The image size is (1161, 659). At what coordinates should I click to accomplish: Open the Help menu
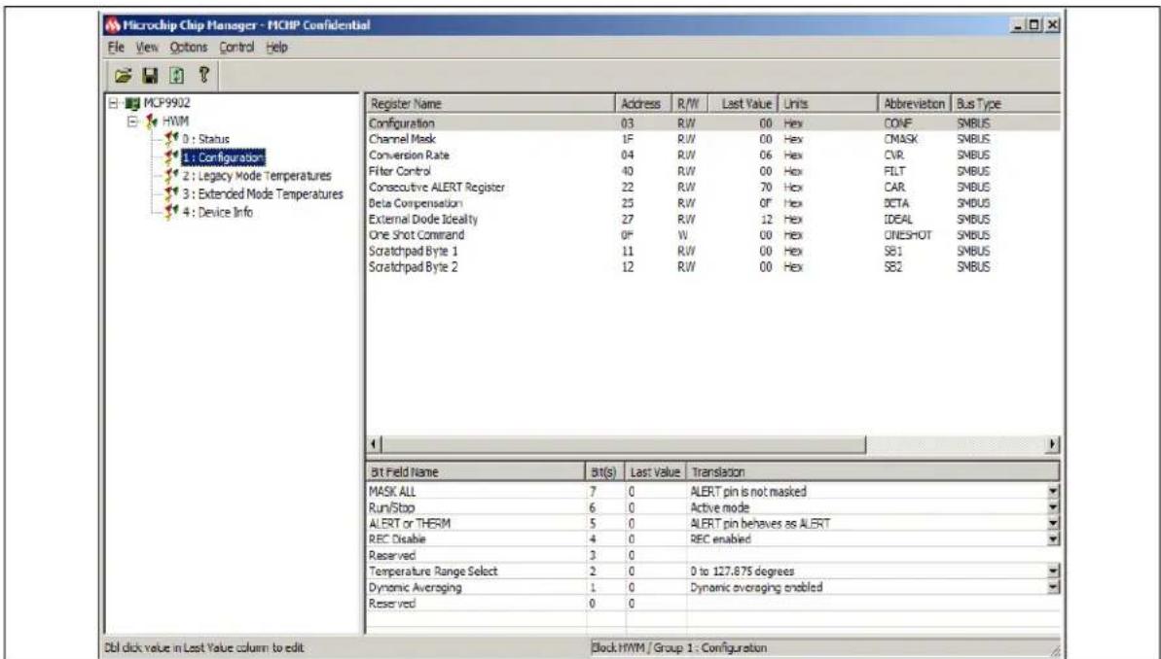[276, 48]
